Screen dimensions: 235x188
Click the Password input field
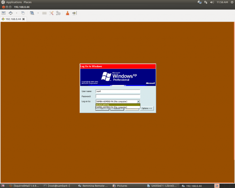pos(118,96)
